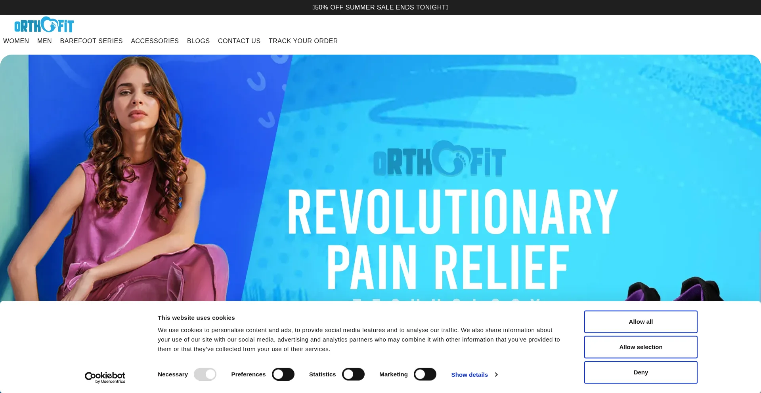The height and width of the screenshot is (393, 761).
Task: Click the Cookiebot by Usercentrics logo
Action: [105, 378]
